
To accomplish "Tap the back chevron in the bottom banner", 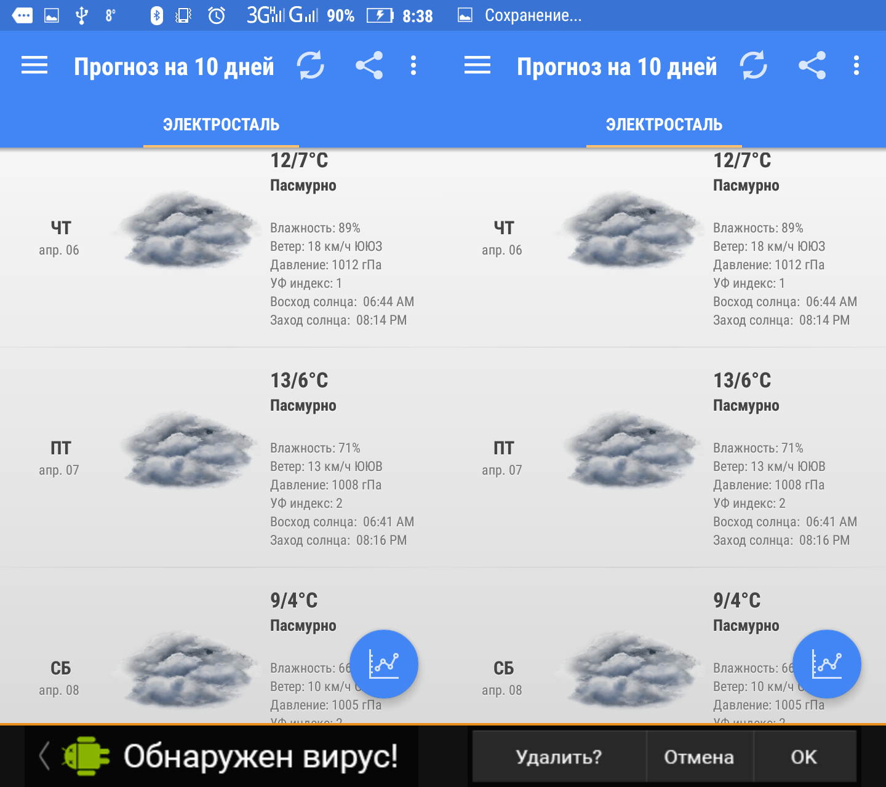I will pyautogui.click(x=44, y=756).
